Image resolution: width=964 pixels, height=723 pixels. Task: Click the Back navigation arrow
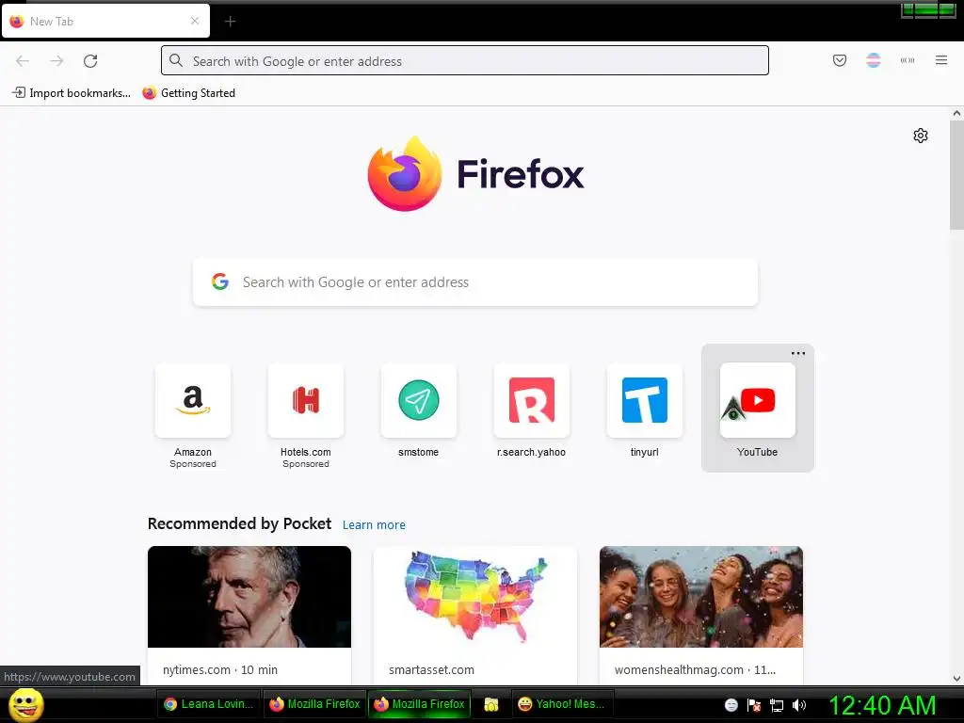pyautogui.click(x=23, y=61)
